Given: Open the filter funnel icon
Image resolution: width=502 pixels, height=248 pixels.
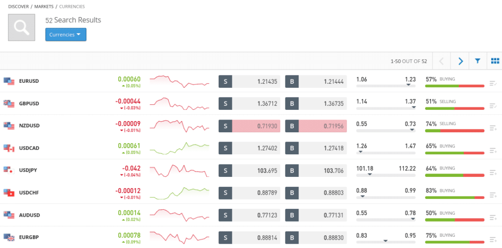Looking at the screenshot, I should click(477, 61).
